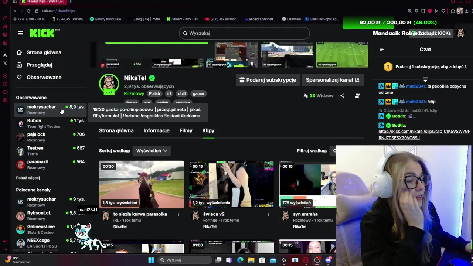This screenshot has width=473, height=266.
Task: Switch to the Strona główna channel tab
Action: (x=116, y=130)
